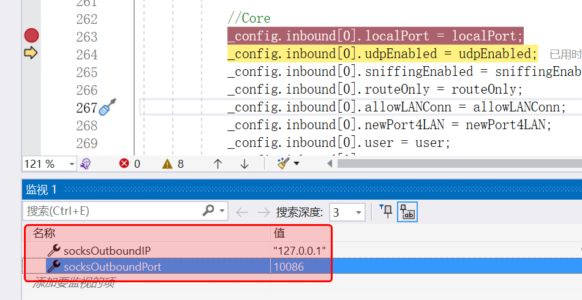Viewport: 582px width, 300px height.
Task: Open the search depth dropdown showing 3
Action: tap(358, 212)
